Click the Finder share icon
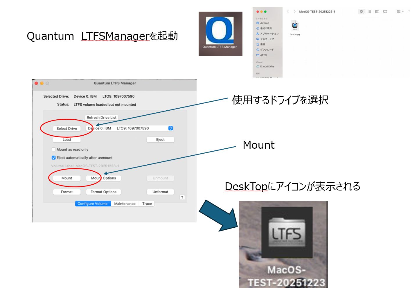419x293 pixels. 409,12
